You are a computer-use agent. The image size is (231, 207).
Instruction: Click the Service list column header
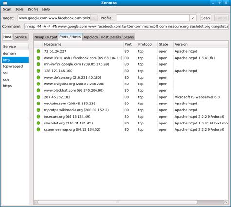tap(15, 46)
